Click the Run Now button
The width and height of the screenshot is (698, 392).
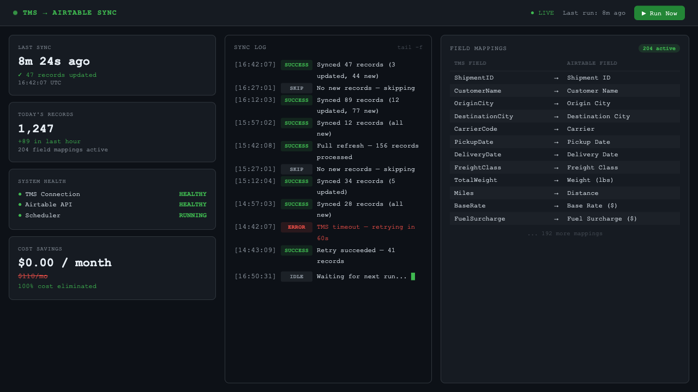[x=659, y=13]
